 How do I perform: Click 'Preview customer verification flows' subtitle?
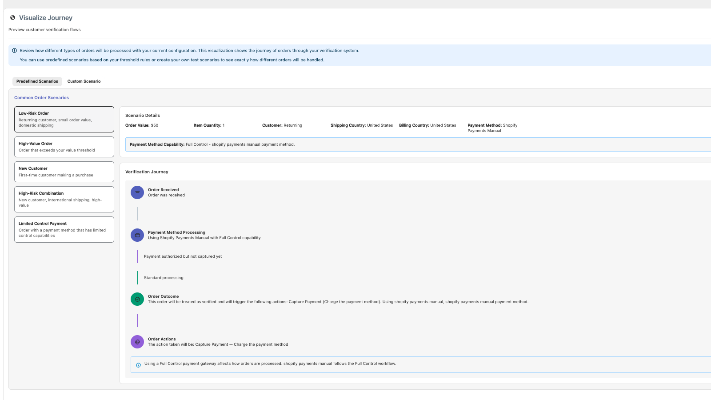tap(44, 30)
